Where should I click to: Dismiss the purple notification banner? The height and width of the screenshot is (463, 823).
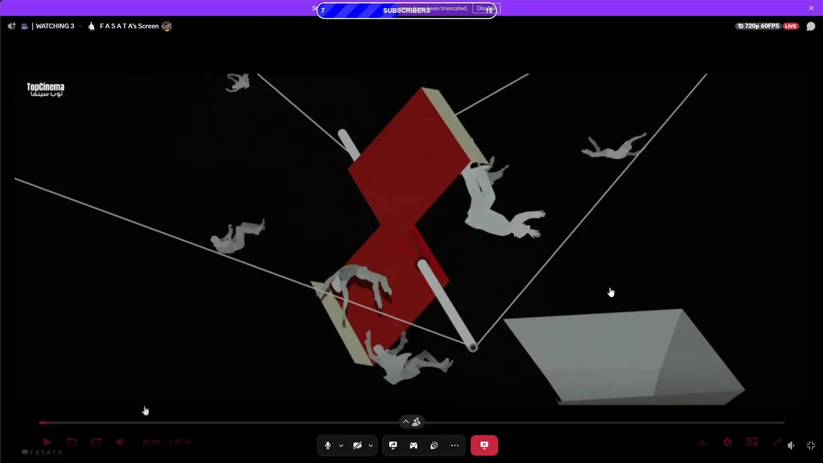coord(811,8)
